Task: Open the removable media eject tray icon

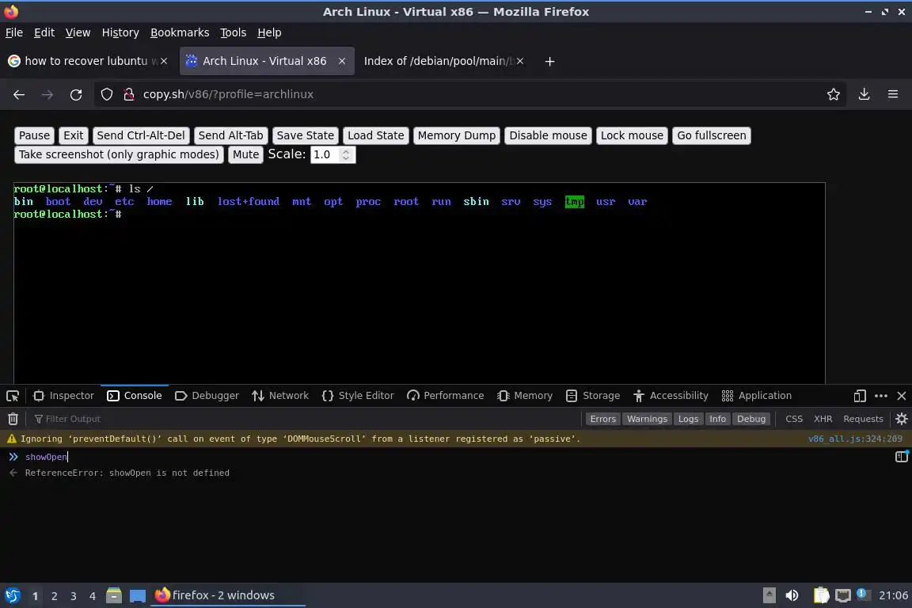Action: point(769,595)
